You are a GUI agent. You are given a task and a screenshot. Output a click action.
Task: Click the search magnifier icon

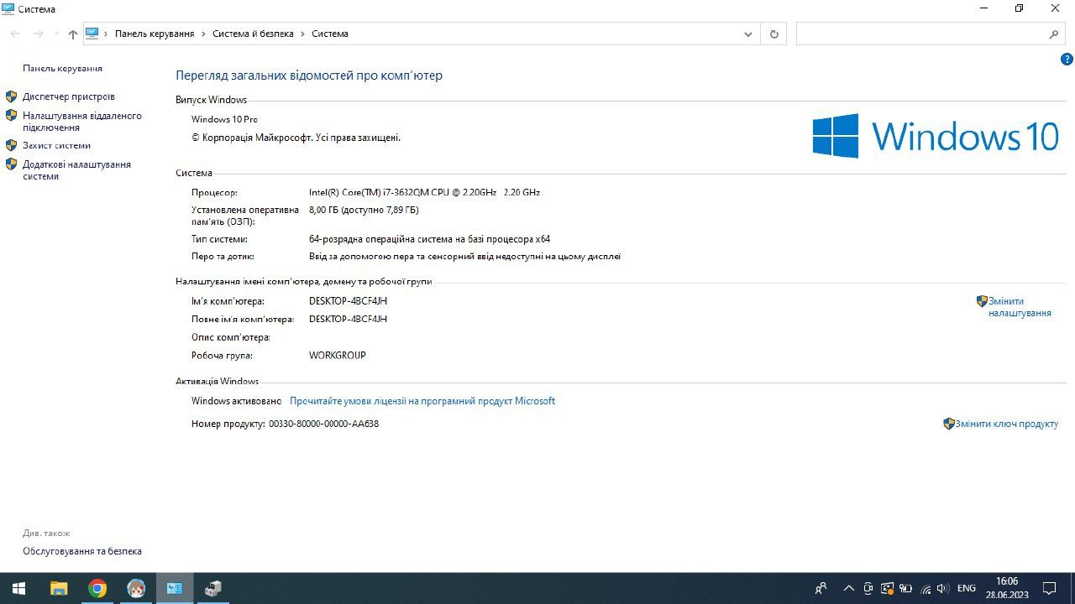coord(1054,34)
